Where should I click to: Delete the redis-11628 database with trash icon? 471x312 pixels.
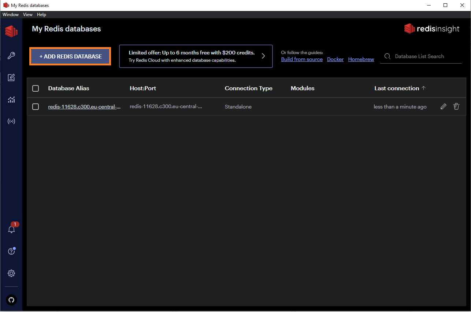click(x=456, y=107)
